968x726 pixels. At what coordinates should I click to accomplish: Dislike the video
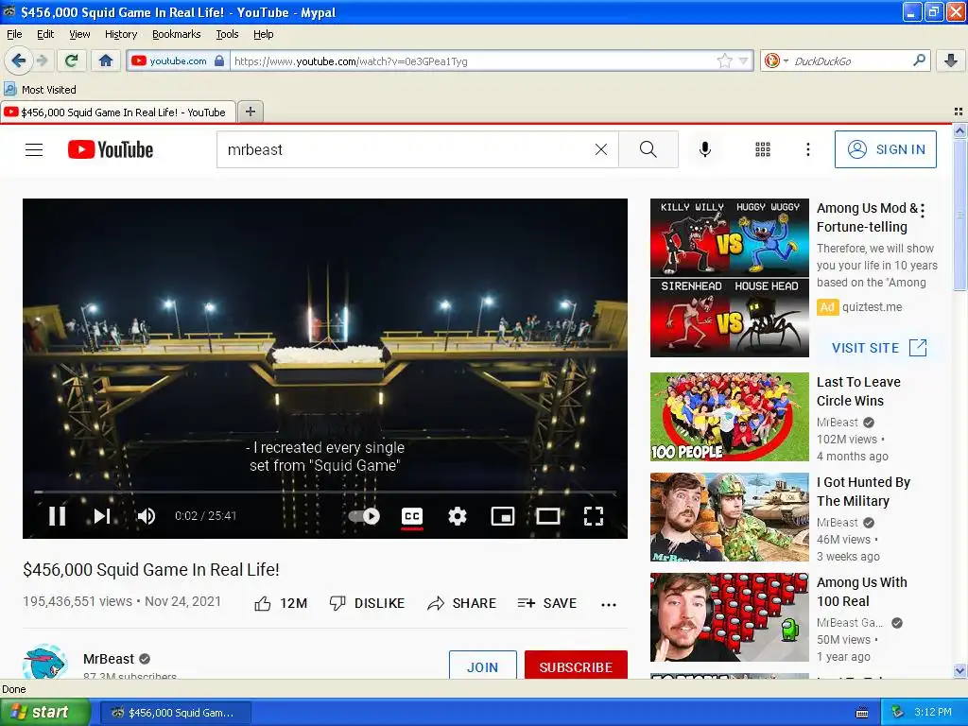tap(367, 603)
